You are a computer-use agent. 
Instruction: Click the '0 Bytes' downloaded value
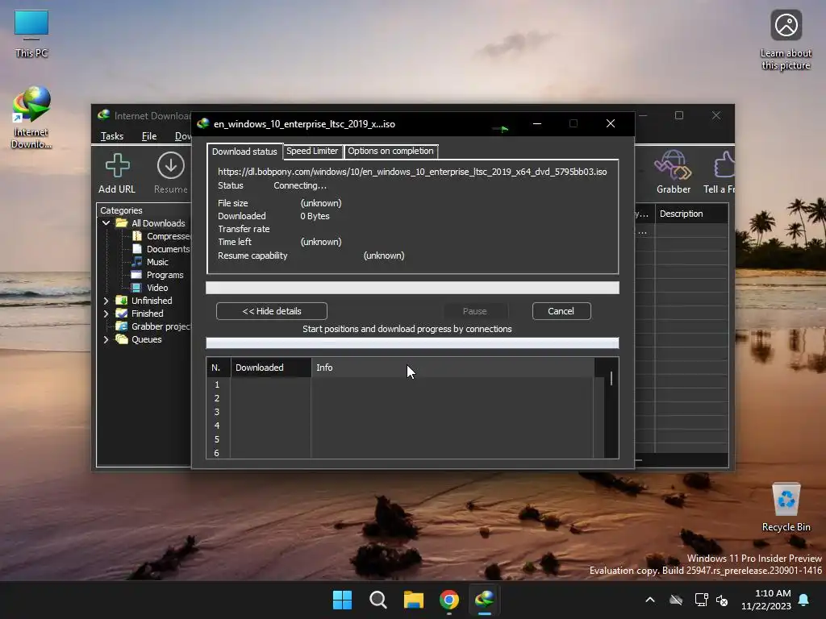315,216
